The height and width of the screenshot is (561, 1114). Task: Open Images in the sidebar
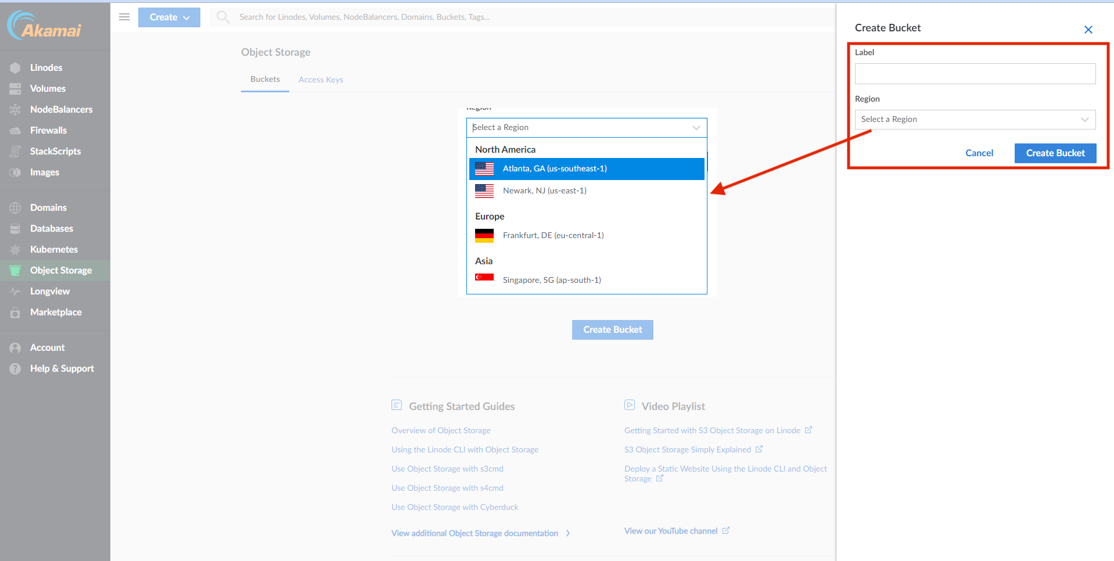click(x=55, y=172)
